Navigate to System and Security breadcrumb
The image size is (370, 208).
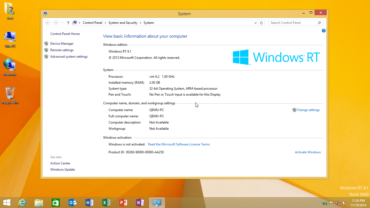[x=123, y=23]
